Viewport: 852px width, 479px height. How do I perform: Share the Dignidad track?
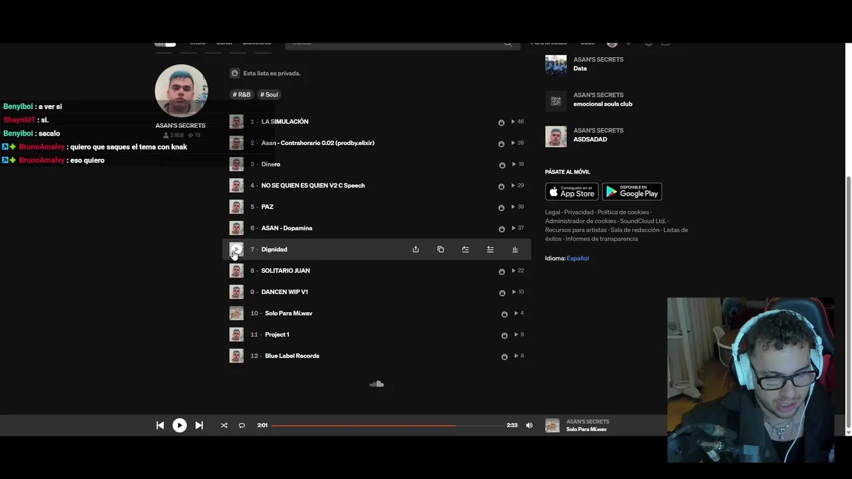point(415,249)
